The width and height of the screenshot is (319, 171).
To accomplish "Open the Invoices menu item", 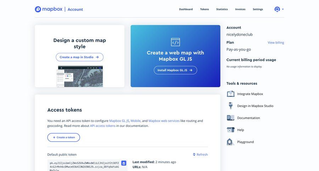I will click(x=240, y=9).
